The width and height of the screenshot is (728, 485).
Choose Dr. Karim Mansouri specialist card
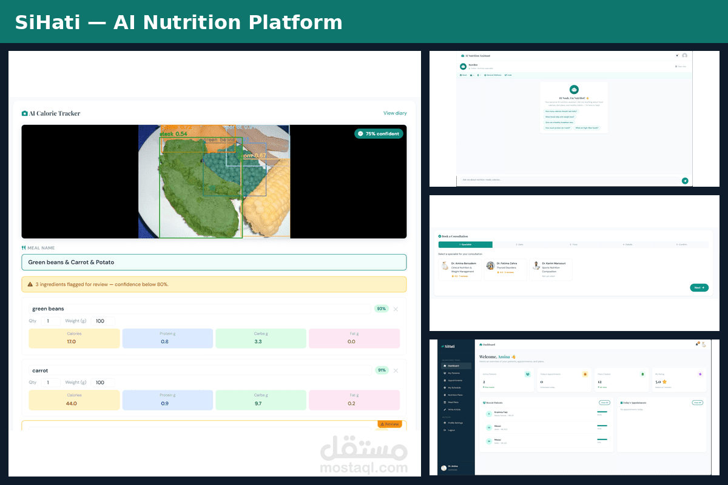(x=551, y=269)
